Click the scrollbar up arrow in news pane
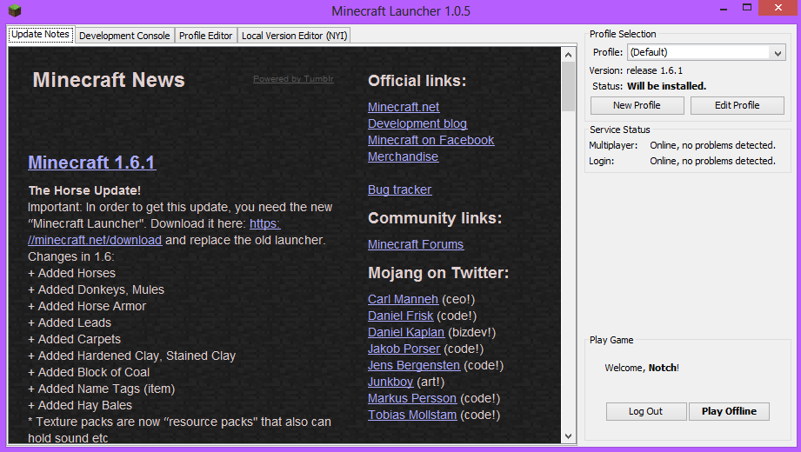The width and height of the screenshot is (801, 452). pos(568,55)
